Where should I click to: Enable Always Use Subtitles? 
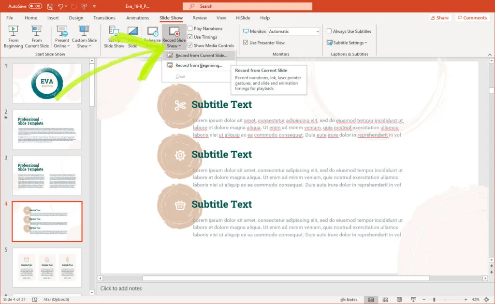tap(329, 31)
